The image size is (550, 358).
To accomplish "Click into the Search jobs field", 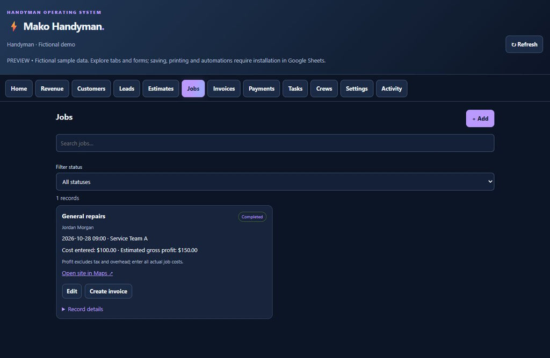I will (x=275, y=143).
